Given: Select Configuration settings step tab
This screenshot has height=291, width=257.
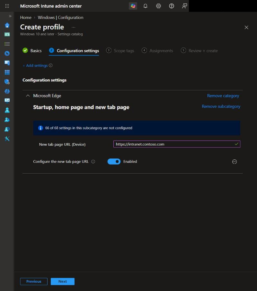Looking at the screenshot, I should 74,51.
